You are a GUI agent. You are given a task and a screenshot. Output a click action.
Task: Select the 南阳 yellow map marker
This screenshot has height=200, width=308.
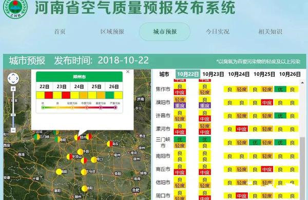coord(59,172)
